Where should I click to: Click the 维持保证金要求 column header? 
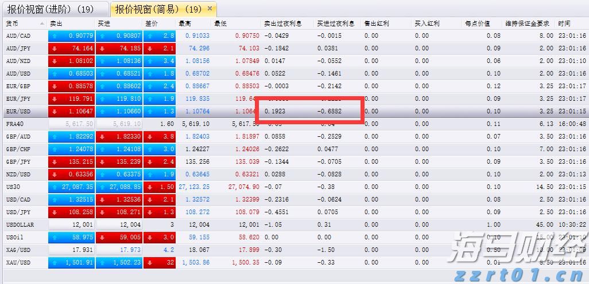[x=527, y=24]
